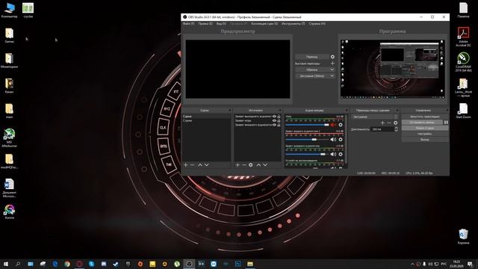Pause recording with pause icon
This screenshot has height=269, width=478.
click(446, 123)
